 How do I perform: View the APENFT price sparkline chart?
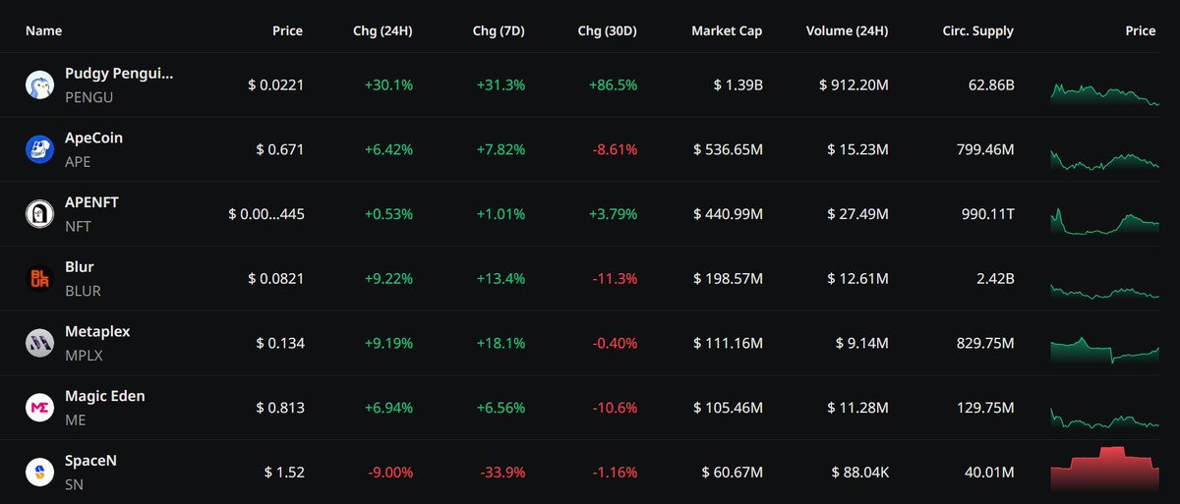[x=1104, y=220]
